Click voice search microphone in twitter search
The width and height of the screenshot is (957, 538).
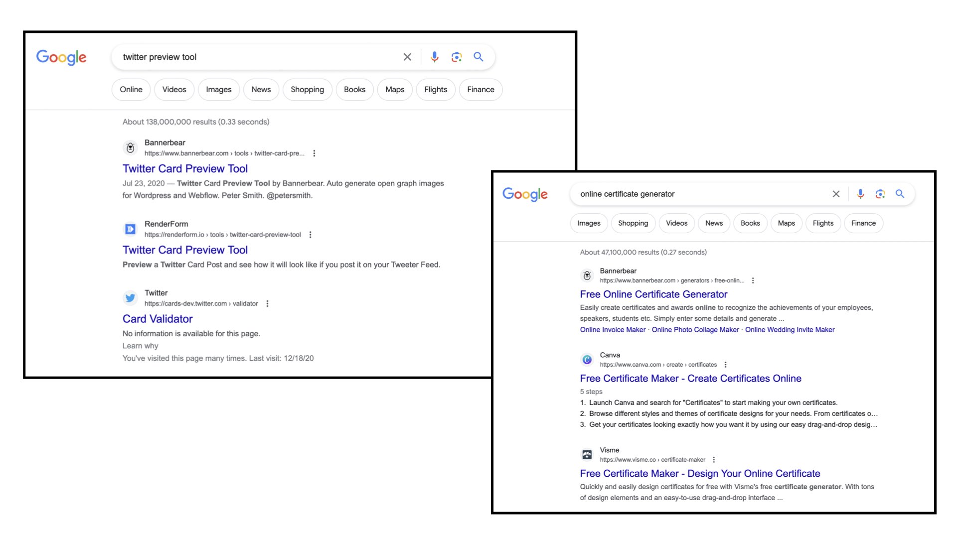(x=435, y=57)
